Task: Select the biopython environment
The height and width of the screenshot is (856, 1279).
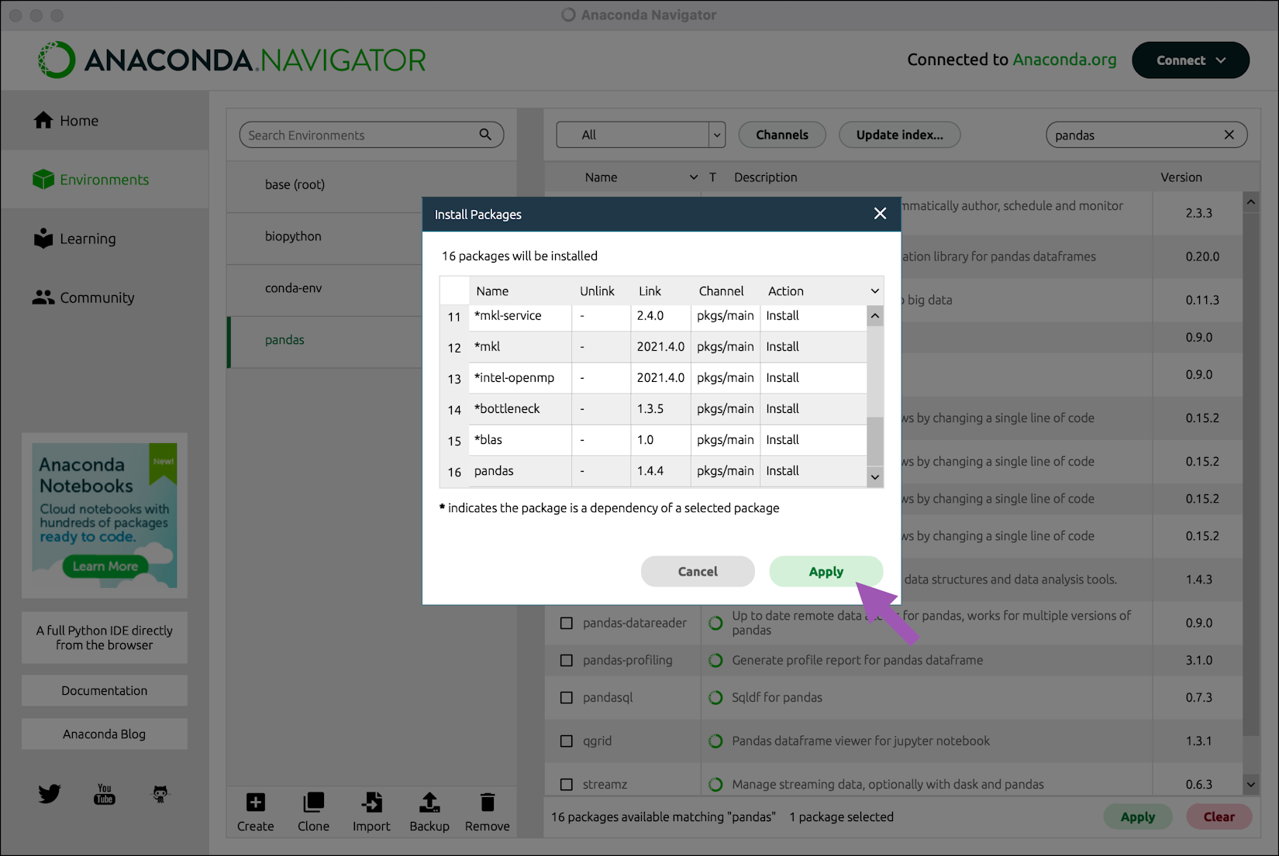Action: (x=294, y=236)
